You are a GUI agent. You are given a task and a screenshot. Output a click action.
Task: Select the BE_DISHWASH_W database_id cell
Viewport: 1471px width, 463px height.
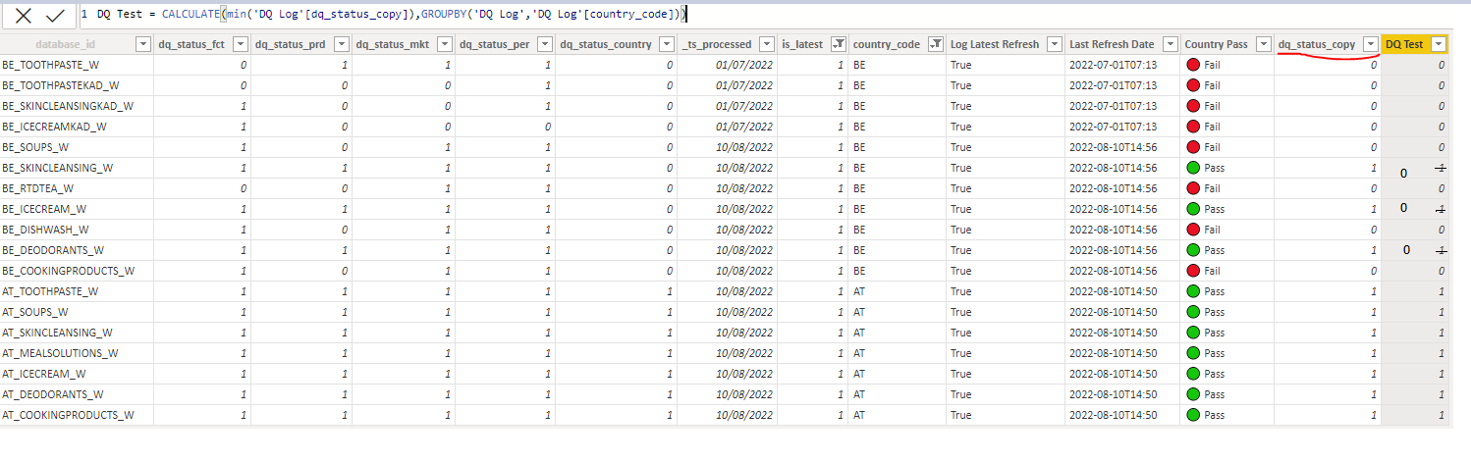(x=77, y=230)
